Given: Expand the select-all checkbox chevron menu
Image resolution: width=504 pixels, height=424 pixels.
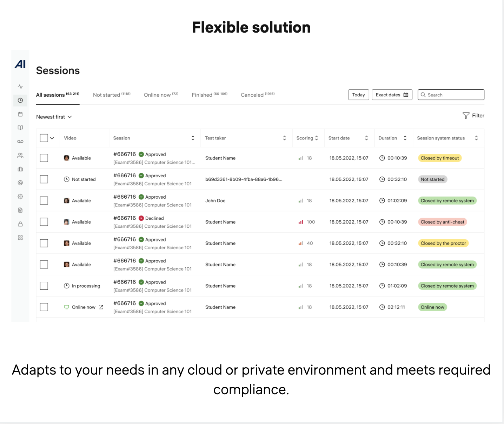Looking at the screenshot, I should pos(52,138).
